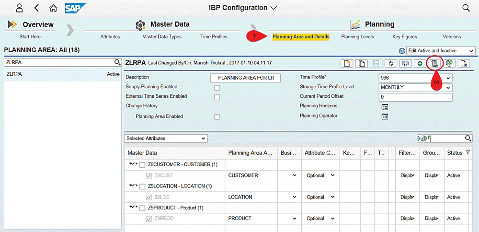Open the Start Here tab
The width and height of the screenshot is (479, 232).
click(30, 37)
